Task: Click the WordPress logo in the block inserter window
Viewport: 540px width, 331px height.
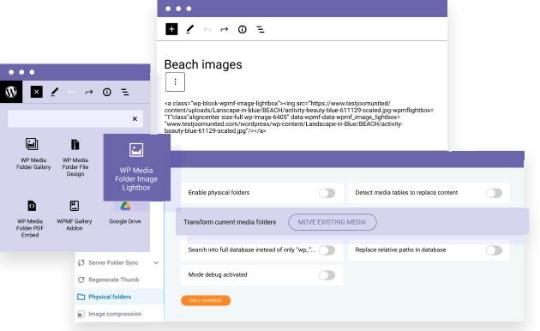Action: click(x=11, y=92)
